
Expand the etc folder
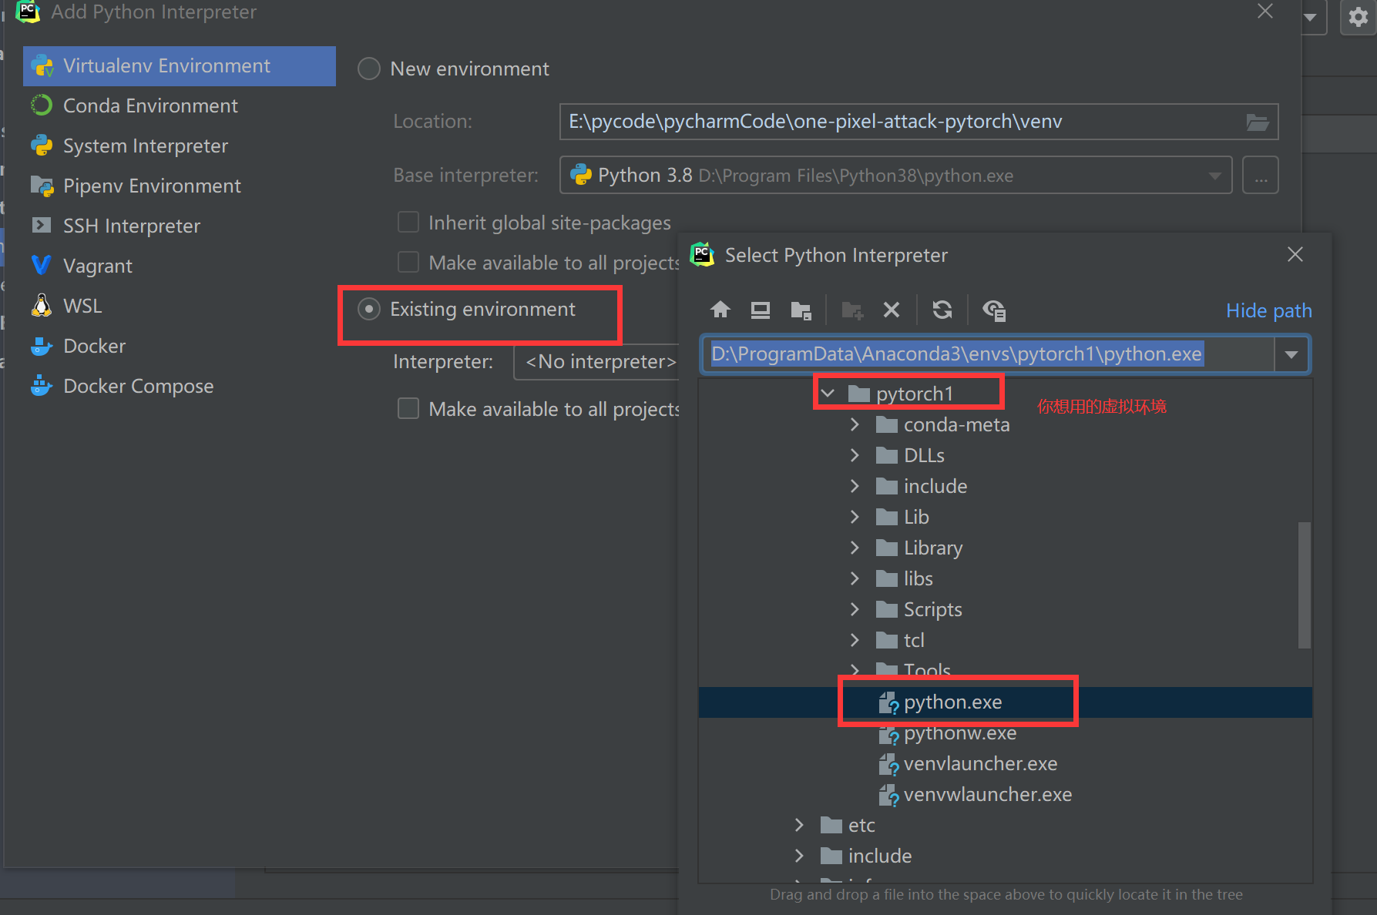(799, 825)
